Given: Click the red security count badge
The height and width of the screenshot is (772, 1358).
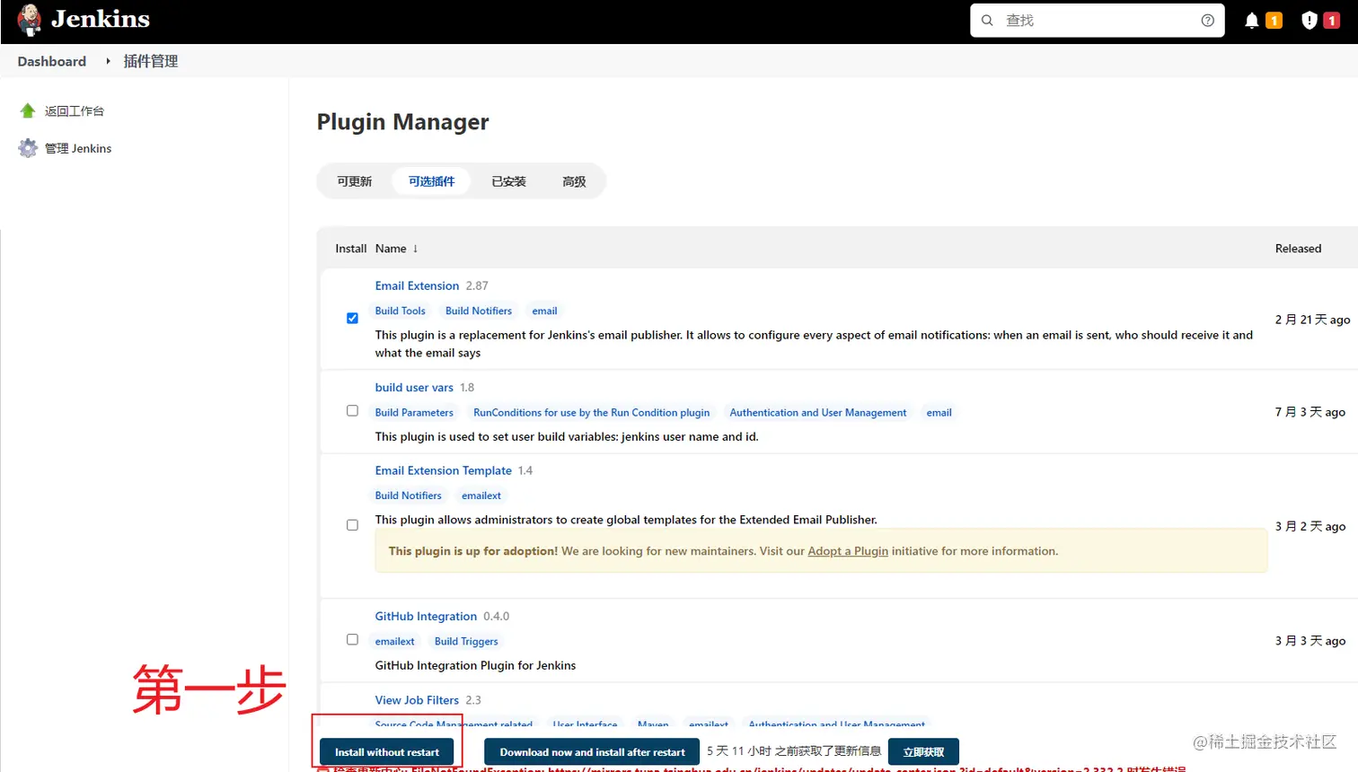Looking at the screenshot, I should coord(1331,20).
